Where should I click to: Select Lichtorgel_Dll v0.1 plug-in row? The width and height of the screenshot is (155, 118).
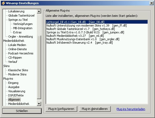pyautogui.click(x=97, y=22)
